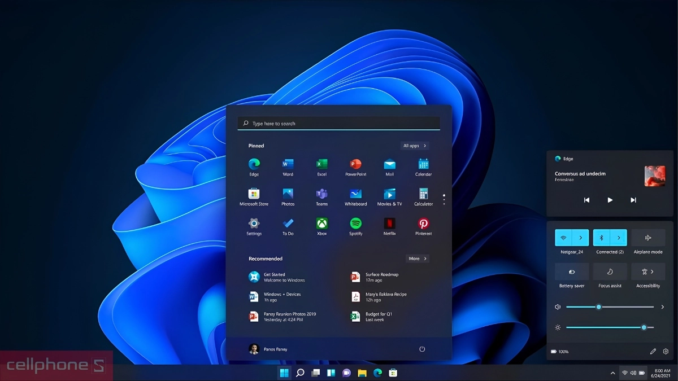Click the network, volume and battery tray icons
The height and width of the screenshot is (381, 678).
point(633,373)
